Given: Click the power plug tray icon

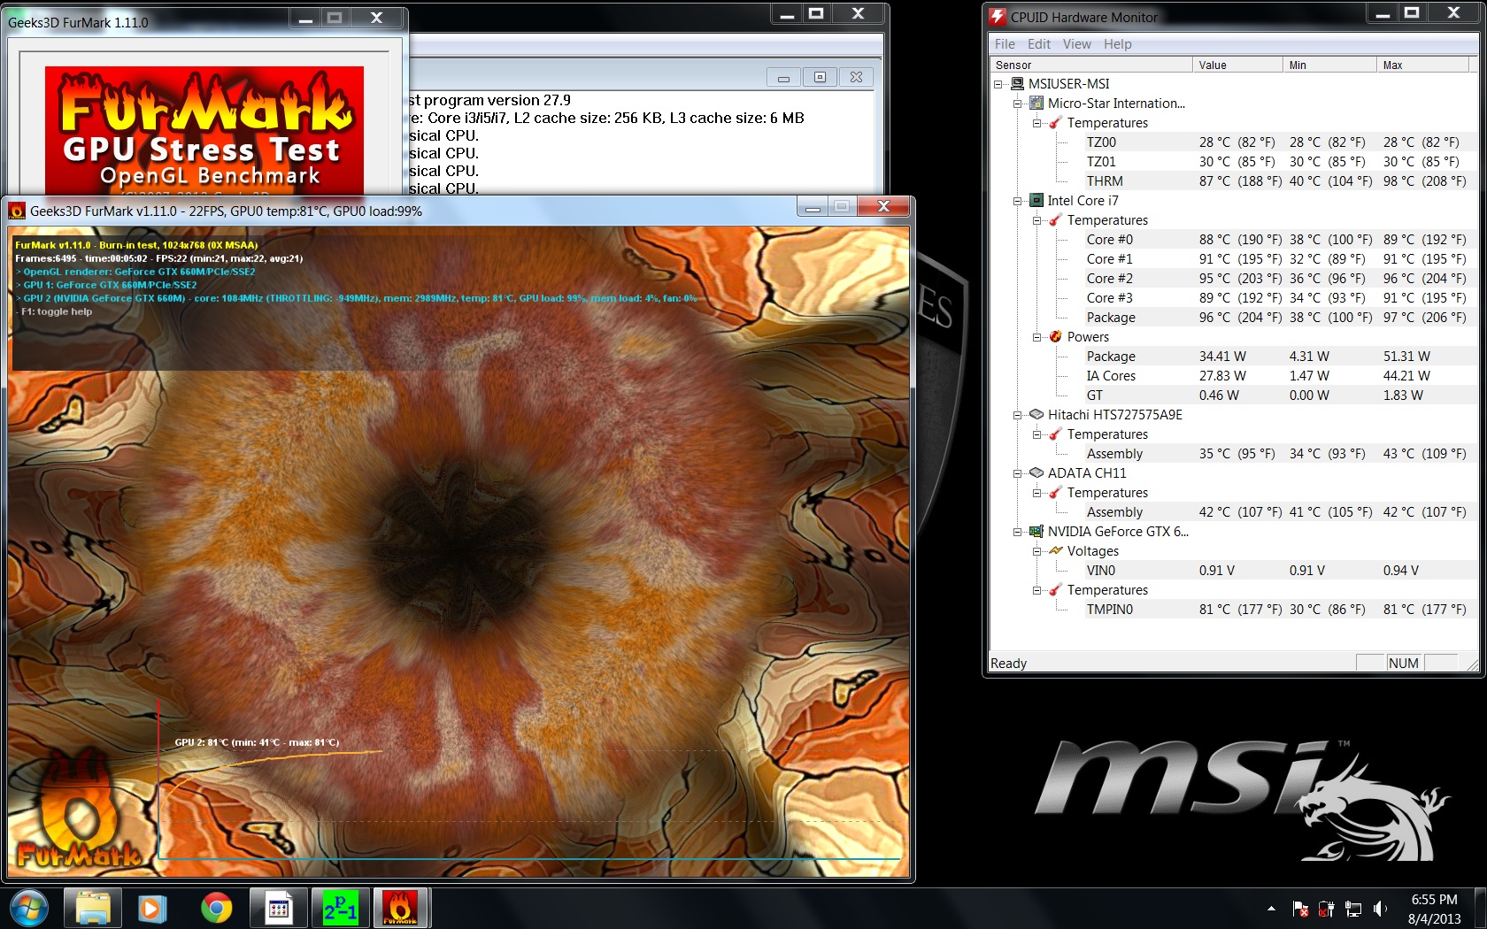Looking at the screenshot, I should pyautogui.click(x=1327, y=909).
